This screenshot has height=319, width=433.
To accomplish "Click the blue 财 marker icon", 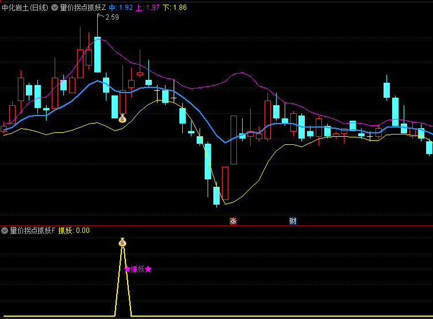I will pyautogui.click(x=293, y=221).
